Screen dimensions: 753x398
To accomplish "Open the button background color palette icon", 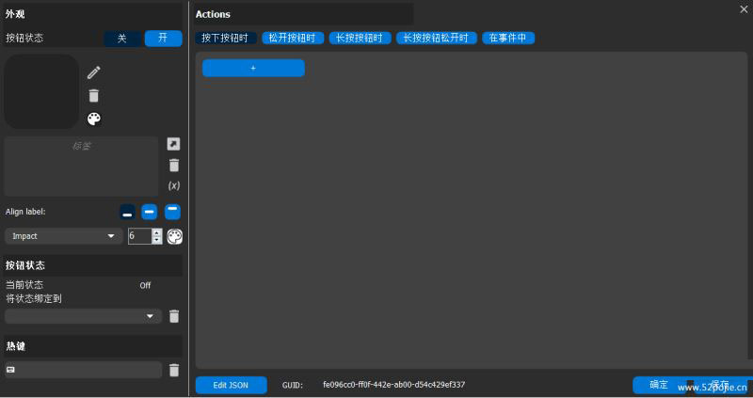I will (x=93, y=119).
